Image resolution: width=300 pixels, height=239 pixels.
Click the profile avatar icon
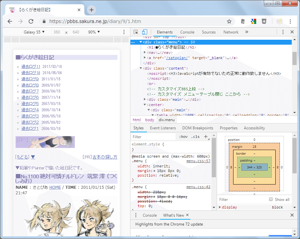click(280, 21)
